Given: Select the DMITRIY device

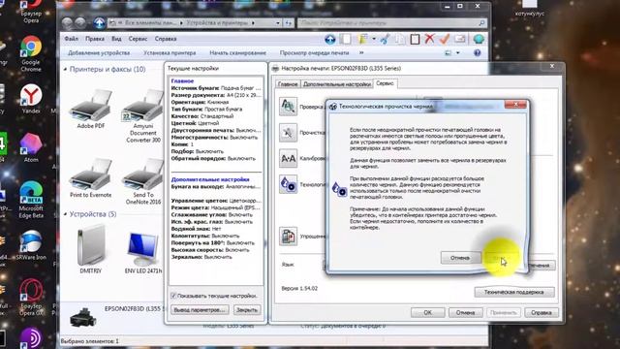Looking at the screenshot, I should point(90,249).
